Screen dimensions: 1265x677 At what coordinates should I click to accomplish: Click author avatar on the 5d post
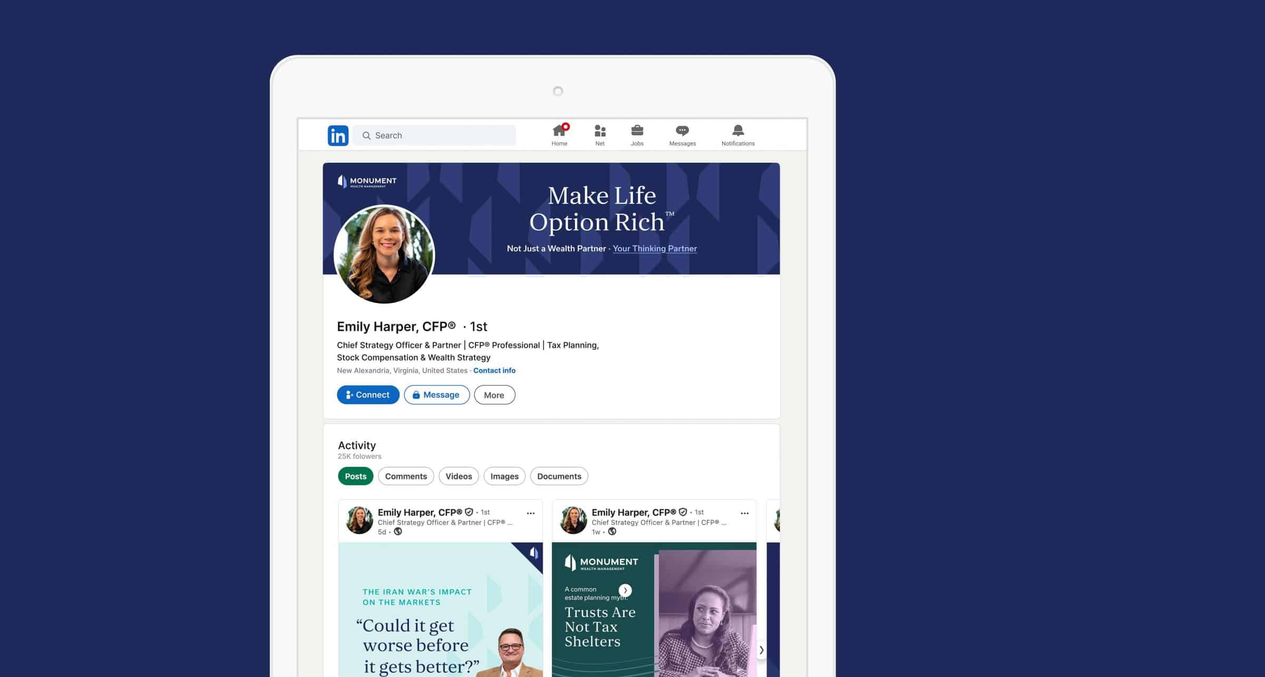(359, 521)
